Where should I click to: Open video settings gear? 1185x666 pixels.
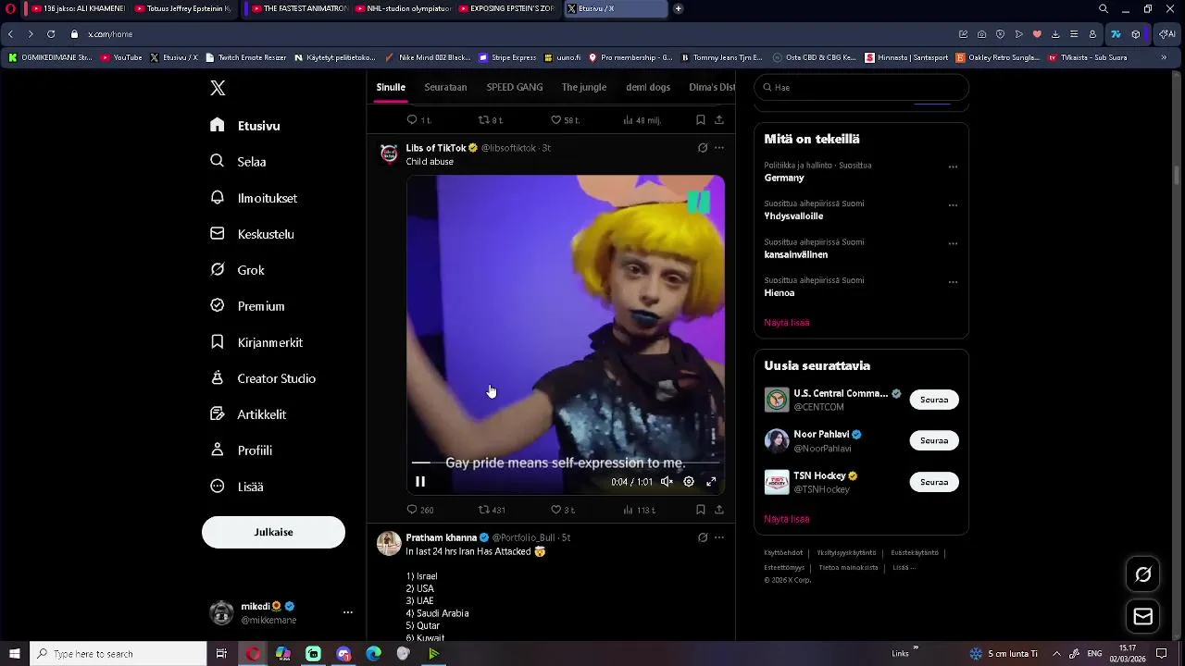click(x=689, y=481)
